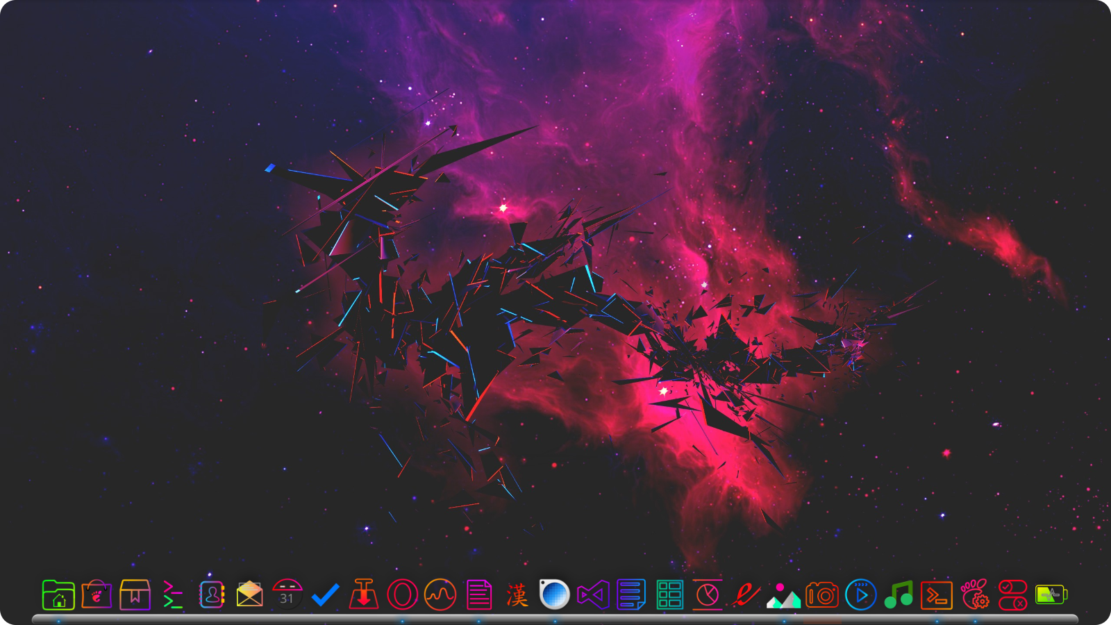The image size is (1111, 625).
Task: Open GNOME Tweaks footprint with gear
Action: (975, 595)
